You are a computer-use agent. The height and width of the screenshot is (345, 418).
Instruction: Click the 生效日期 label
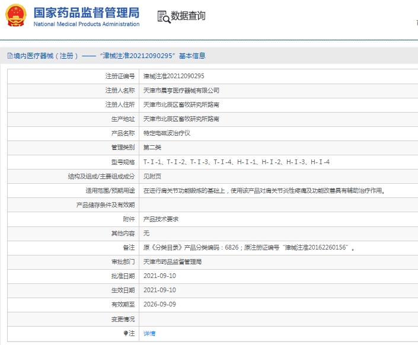pyautogui.click(x=123, y=290)
